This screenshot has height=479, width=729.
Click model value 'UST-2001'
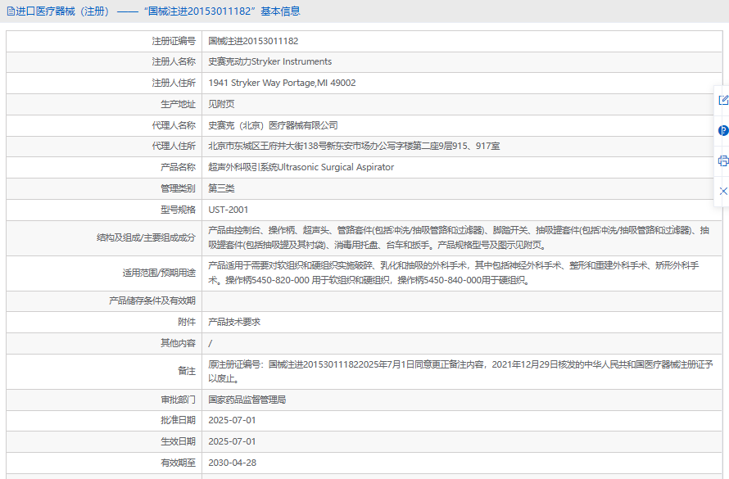[x=229, y=210]
